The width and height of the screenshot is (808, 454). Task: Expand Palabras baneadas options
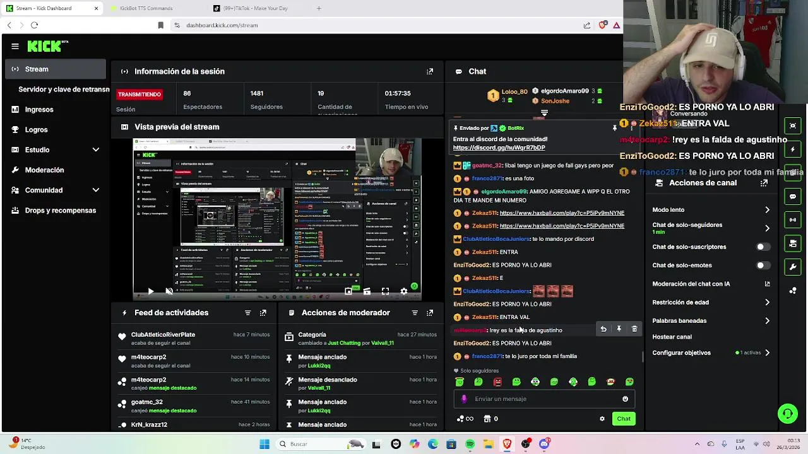[x=767, y=320]
